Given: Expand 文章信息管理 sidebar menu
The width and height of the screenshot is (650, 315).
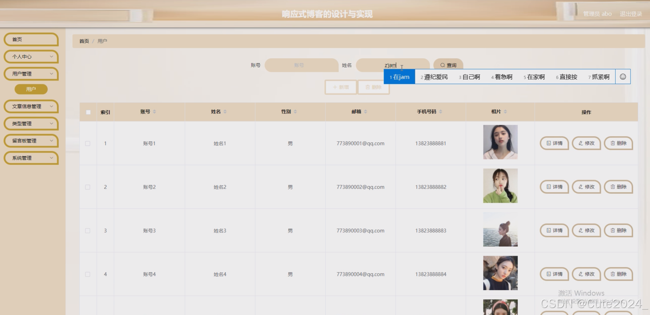Looking at the screenshot, I should tap(31, 106).
